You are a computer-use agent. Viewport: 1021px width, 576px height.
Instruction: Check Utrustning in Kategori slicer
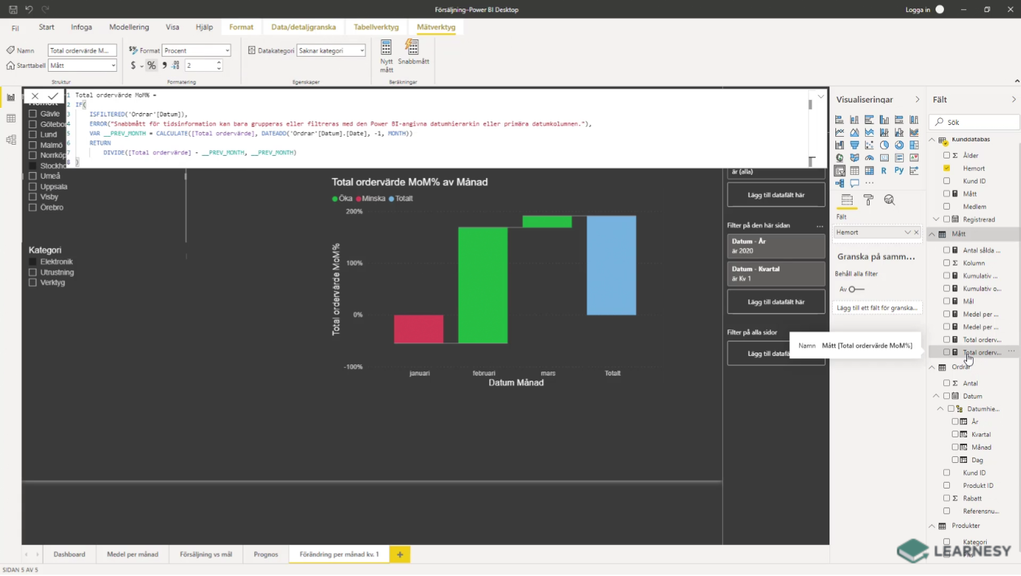(x=32, y=272)
